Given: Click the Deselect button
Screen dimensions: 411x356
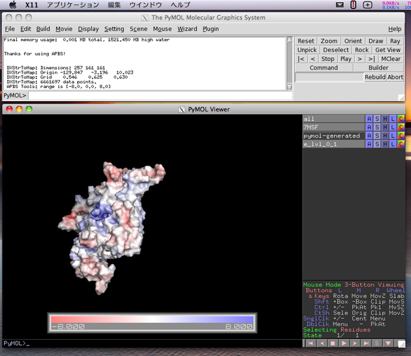Looking at the screenshot, I should (336, 50).
